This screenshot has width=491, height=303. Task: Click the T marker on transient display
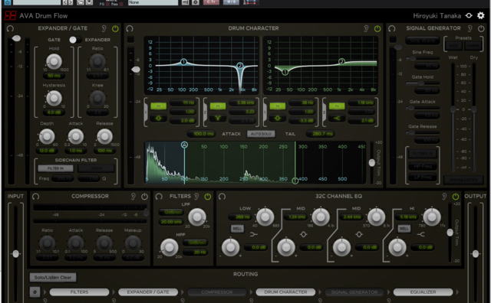[x=295, y=181]
